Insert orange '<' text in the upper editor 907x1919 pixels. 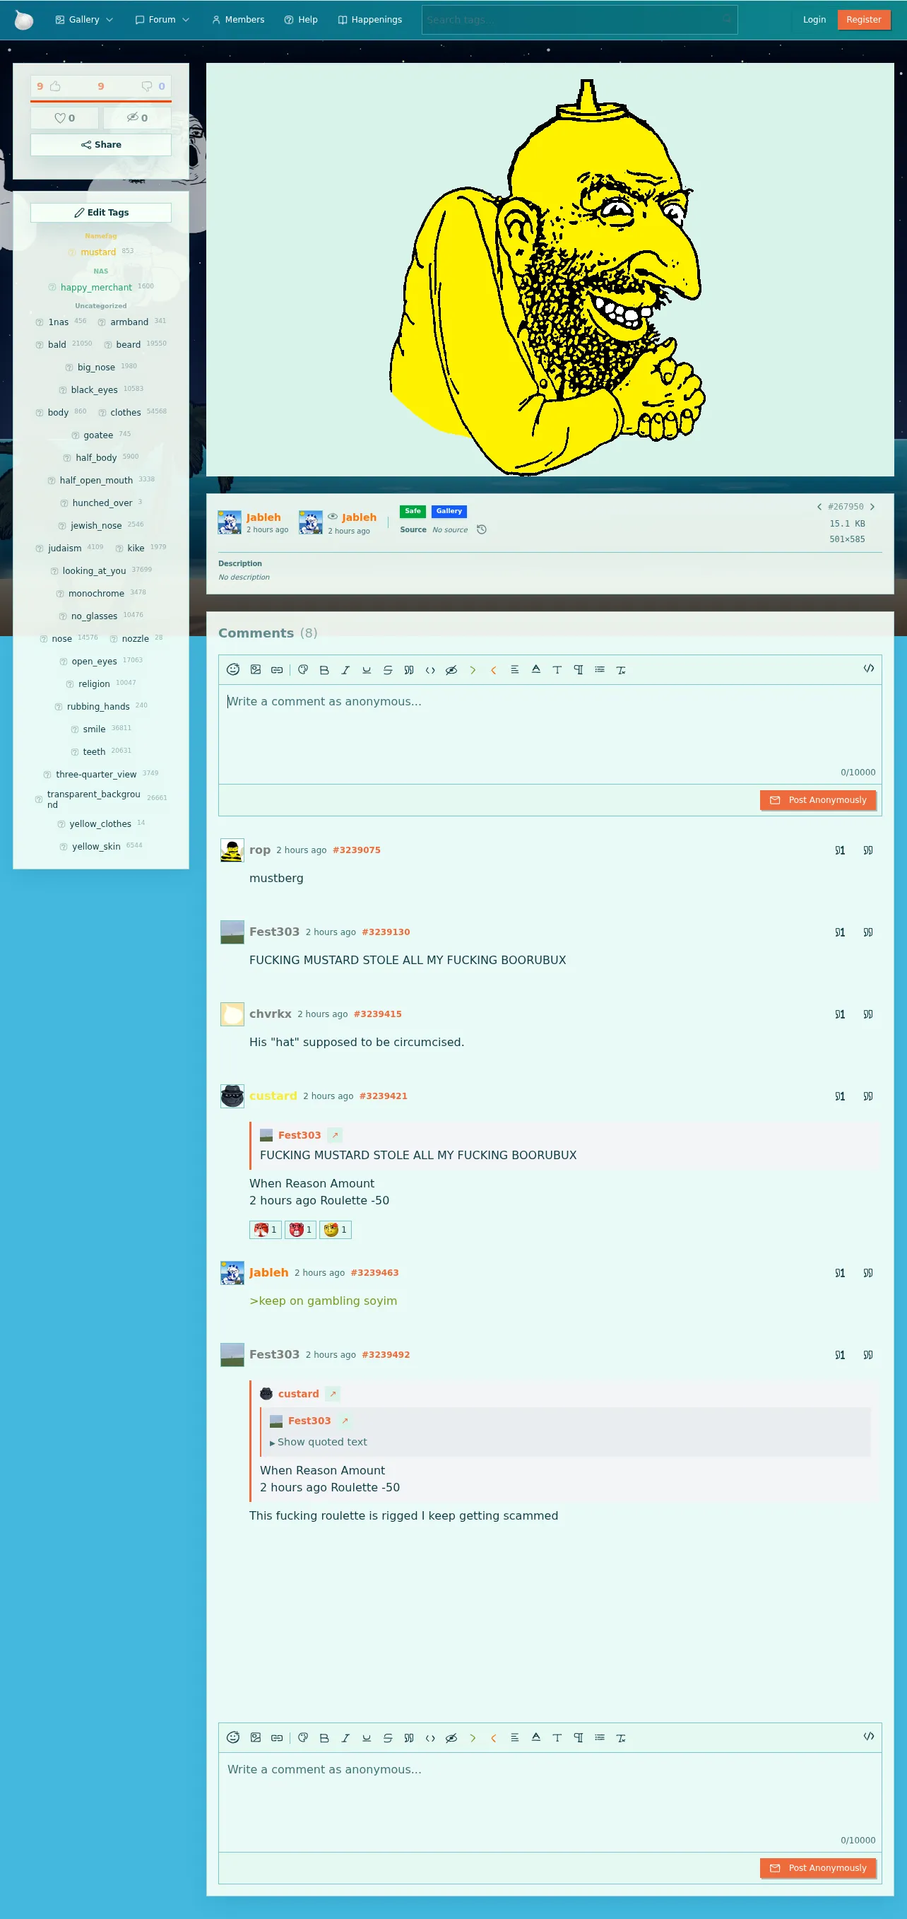[493, 670]
